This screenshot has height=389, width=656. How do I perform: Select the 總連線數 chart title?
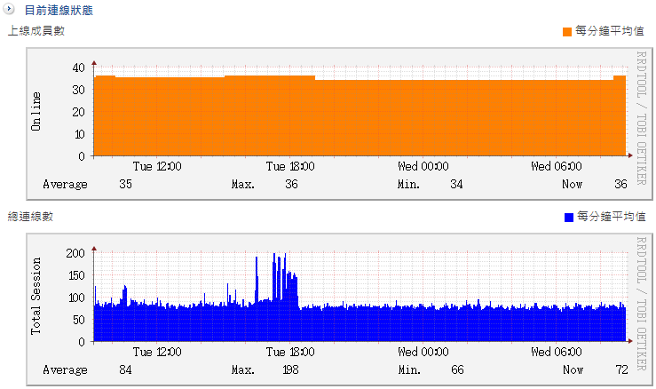30,217
